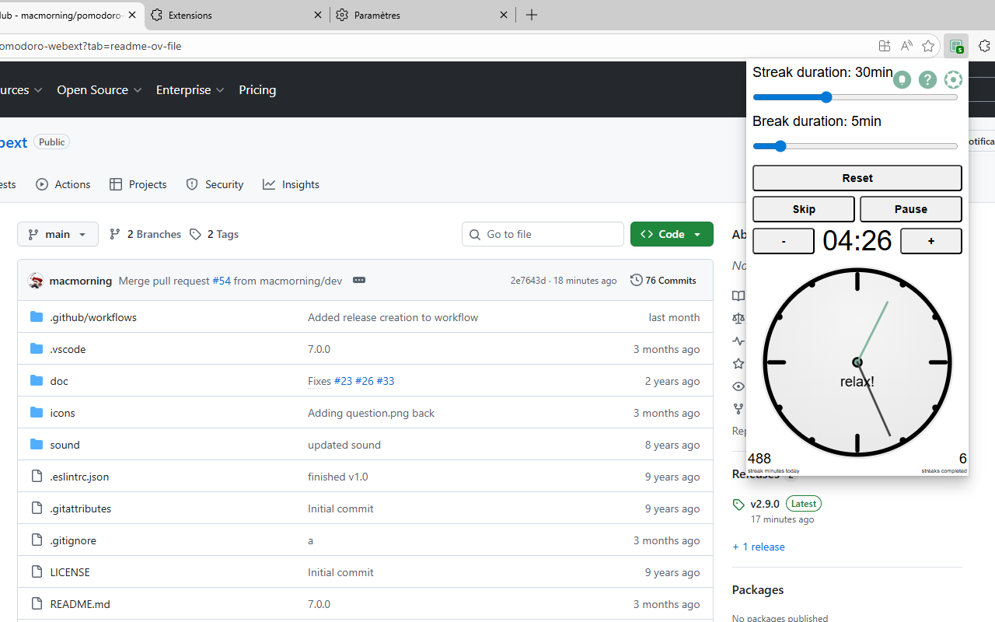Open issue #33 link in doc commit
Image resolution: width=995 pixels, height=622 pixels.
tap(386, 381)
